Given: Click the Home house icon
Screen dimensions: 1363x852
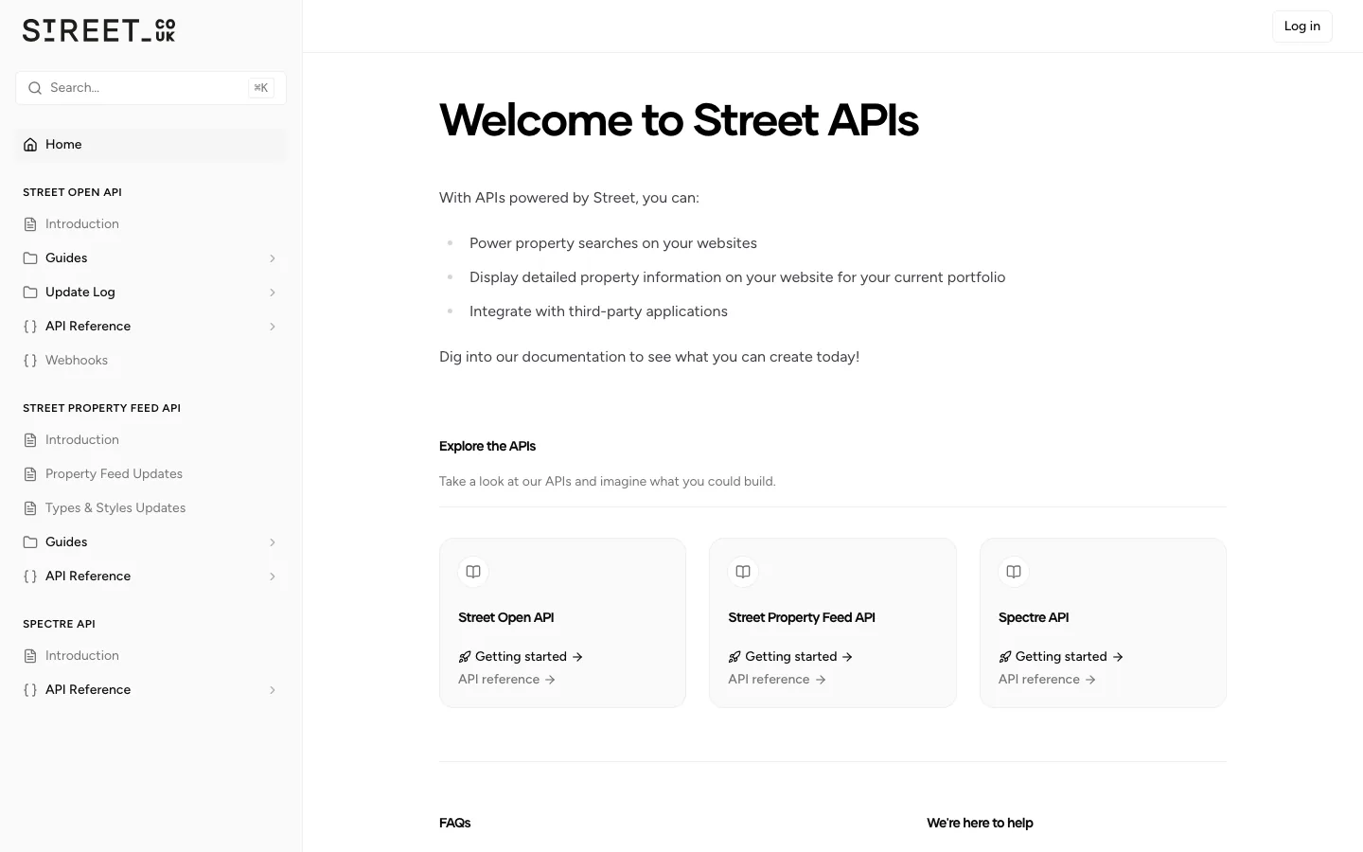Looking at the screenshot, I should click(x=30, y=145).
